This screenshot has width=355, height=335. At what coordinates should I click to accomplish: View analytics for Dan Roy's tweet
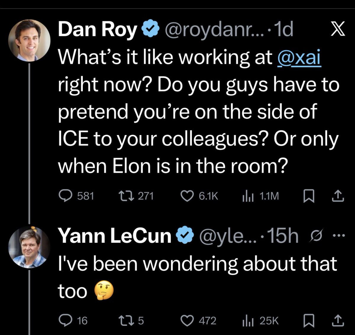tap(247, 196)
